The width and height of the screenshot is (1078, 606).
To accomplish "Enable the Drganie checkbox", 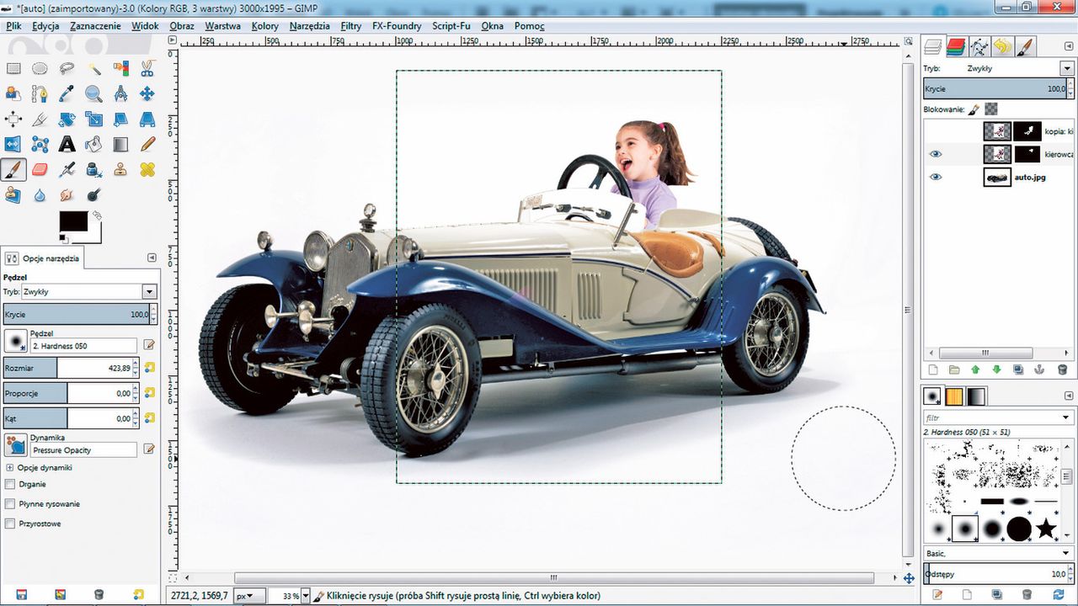I will (10, 484).
